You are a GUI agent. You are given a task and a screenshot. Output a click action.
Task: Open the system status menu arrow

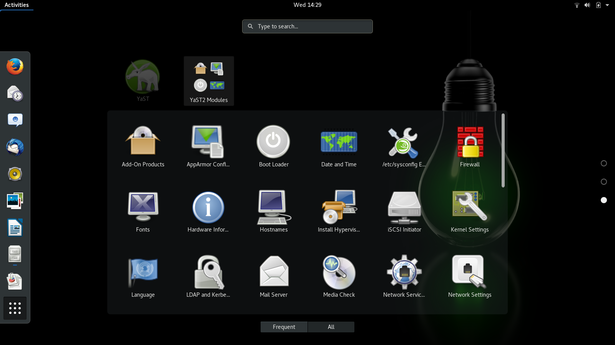(607, 5)
